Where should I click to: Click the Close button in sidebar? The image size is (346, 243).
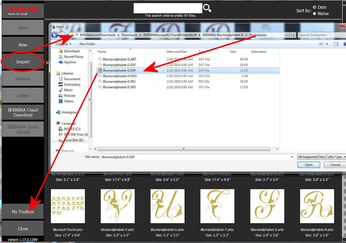click(23, 228)
